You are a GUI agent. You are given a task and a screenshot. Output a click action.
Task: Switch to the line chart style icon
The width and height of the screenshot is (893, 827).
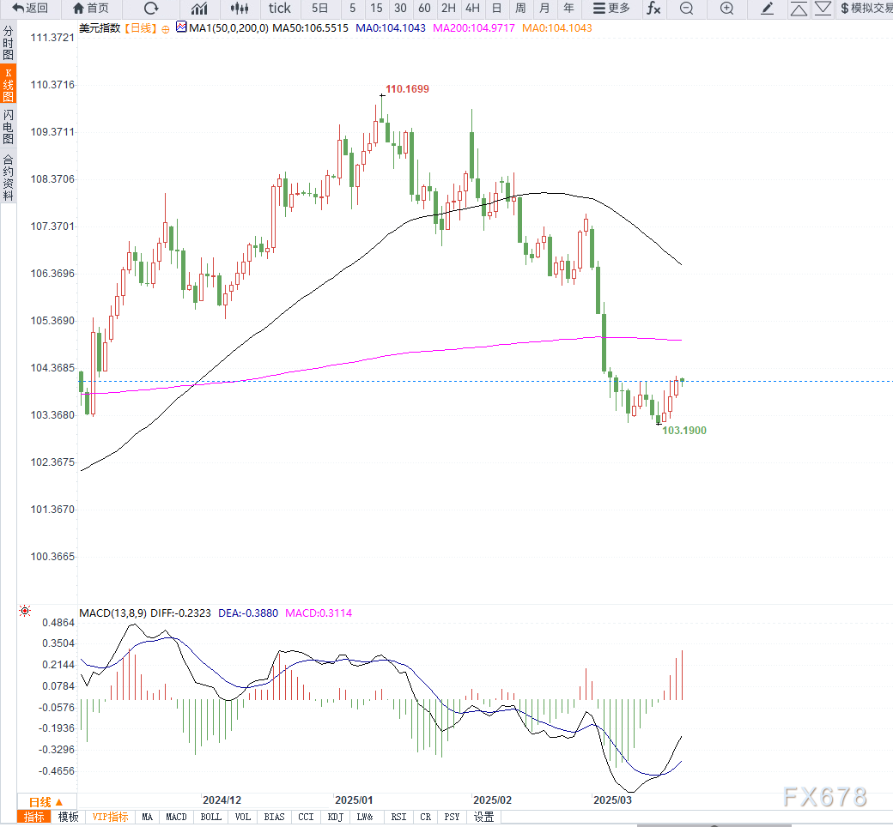[x=199, y=9]
